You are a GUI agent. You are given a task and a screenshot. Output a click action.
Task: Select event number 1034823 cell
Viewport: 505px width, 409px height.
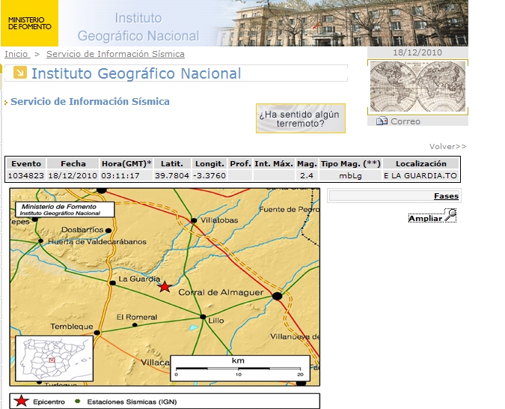[x=25, y=176]
